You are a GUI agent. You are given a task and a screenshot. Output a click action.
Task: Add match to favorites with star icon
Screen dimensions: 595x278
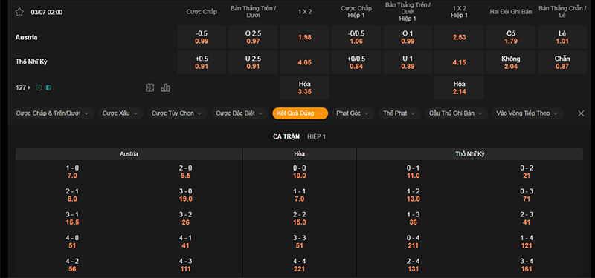[19, 12]
